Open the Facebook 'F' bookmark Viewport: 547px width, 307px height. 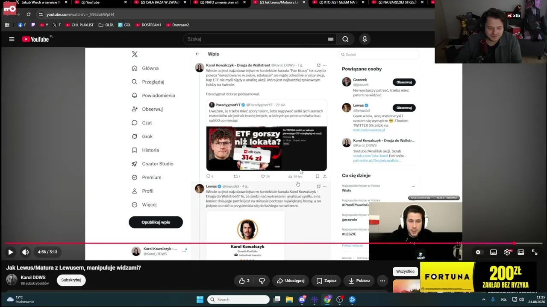[22, 25]
